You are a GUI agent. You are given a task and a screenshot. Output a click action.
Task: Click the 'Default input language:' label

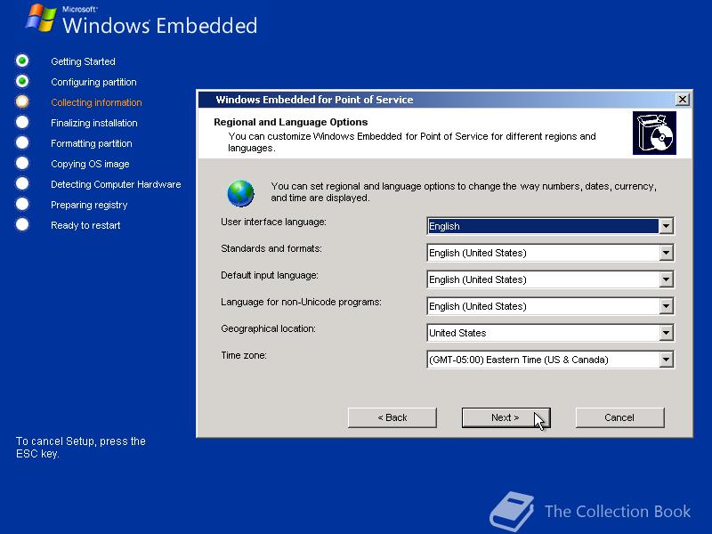[270, 276]
